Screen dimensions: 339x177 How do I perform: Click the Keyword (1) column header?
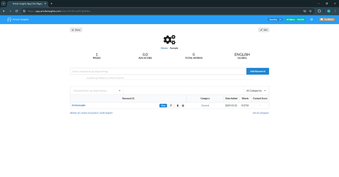pyautogui.click(x=128, y=98)
